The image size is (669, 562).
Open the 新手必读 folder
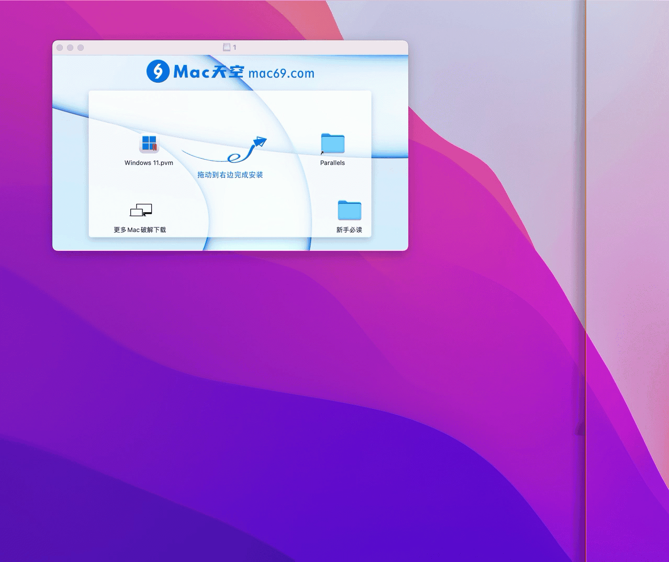click(x=349, y=210)
